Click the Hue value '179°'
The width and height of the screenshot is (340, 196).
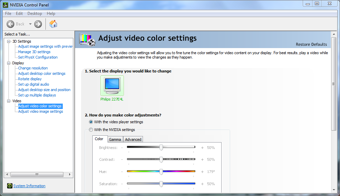[211, 172]
